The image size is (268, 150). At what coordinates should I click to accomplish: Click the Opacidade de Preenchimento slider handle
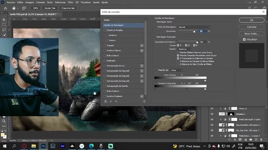[x=197, y=42]
